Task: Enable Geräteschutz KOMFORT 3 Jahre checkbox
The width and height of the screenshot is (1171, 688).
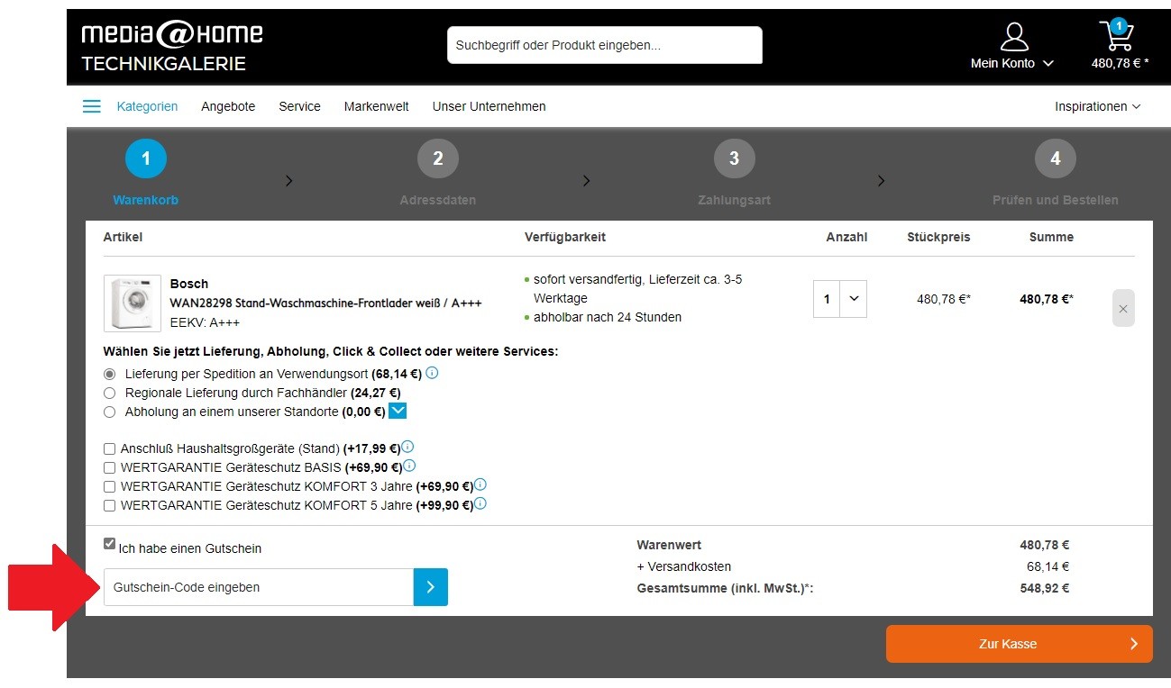Action: click(x=110, y=487)
